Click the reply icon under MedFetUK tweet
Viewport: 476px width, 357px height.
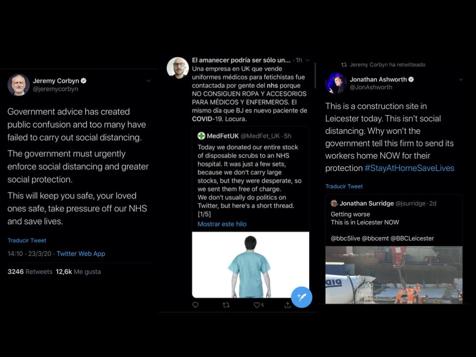(x=196, y=305)
